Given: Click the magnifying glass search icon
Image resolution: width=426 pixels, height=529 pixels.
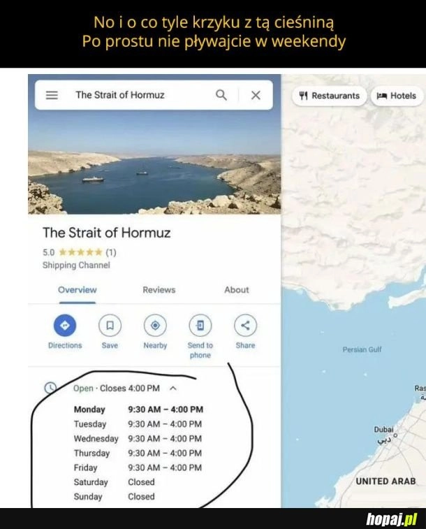Looking at the screenshot, I should [x=221, y=95].
